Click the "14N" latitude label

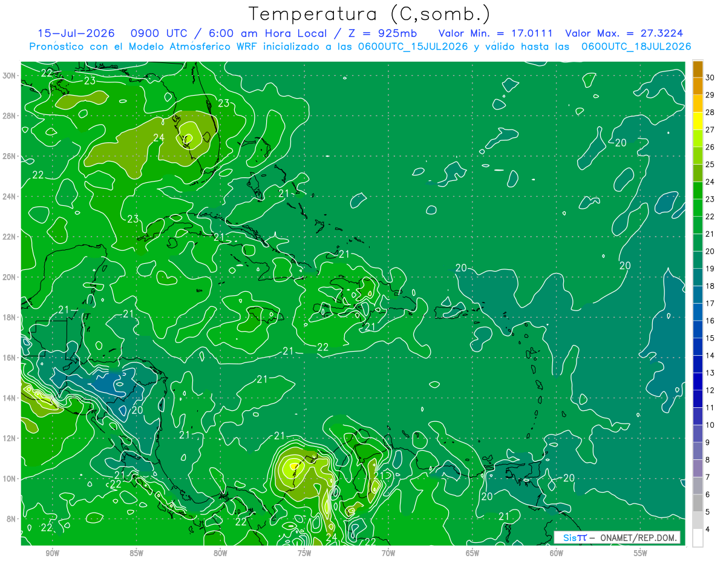(x=10, y=398)
